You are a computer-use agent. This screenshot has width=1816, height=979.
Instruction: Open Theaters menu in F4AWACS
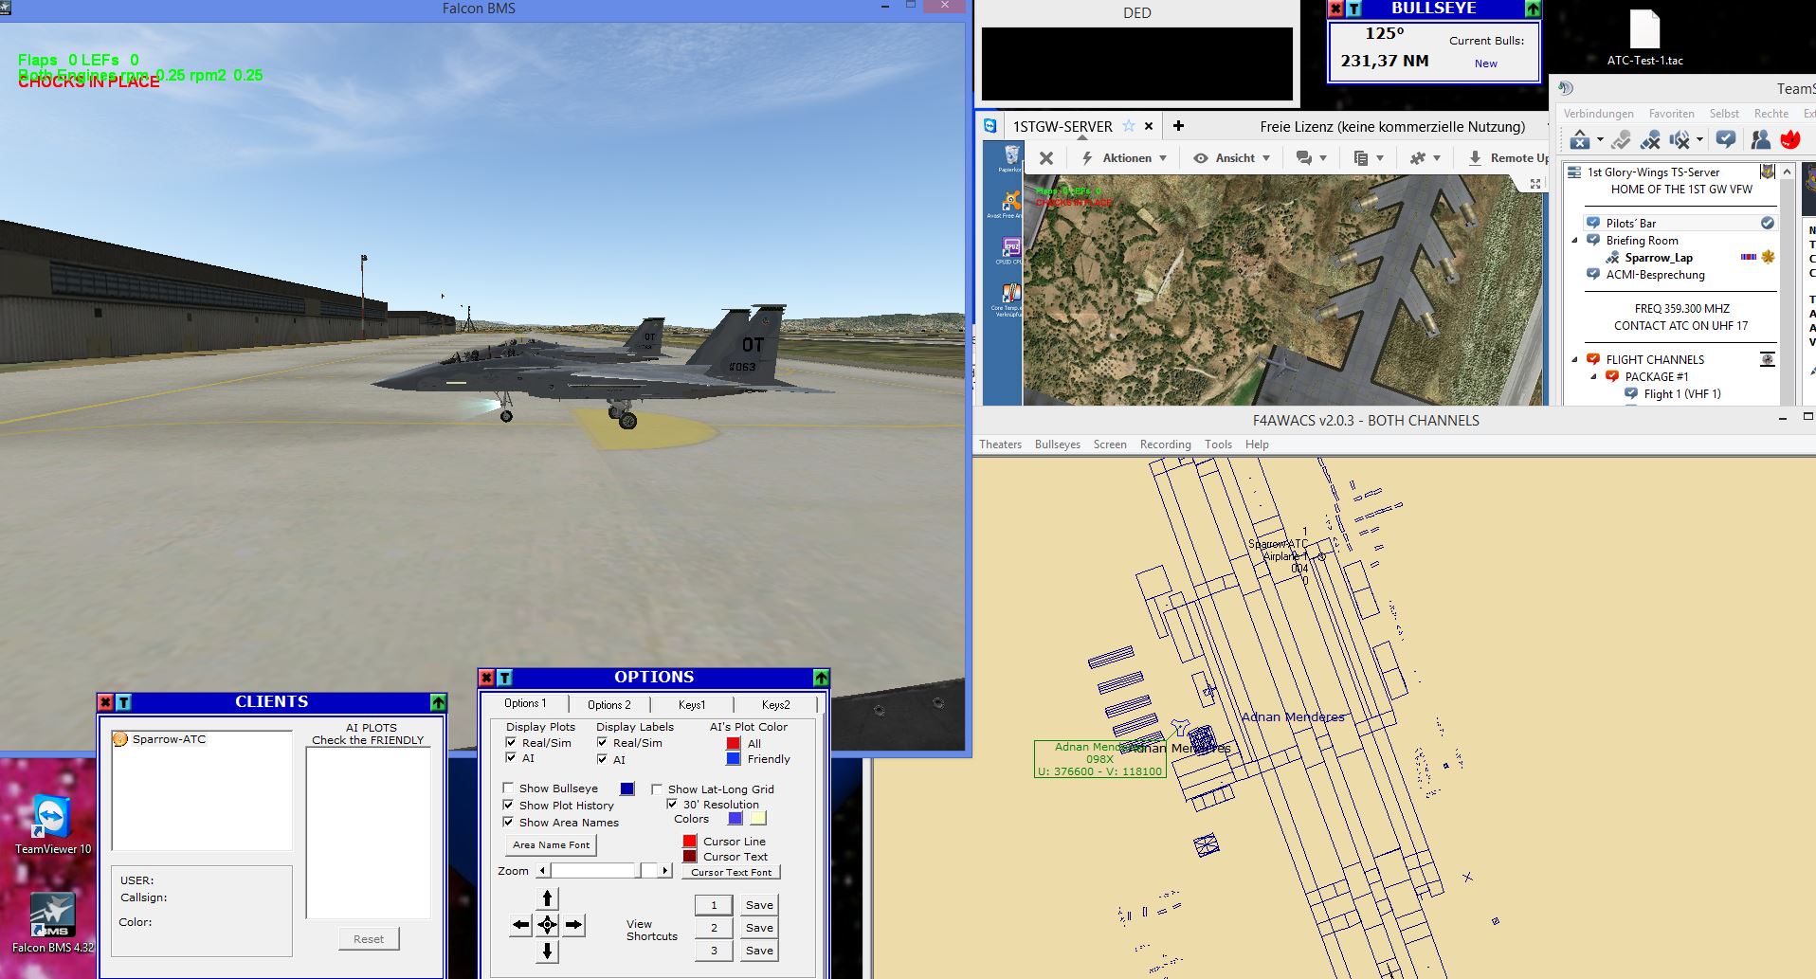point(1000,444)
